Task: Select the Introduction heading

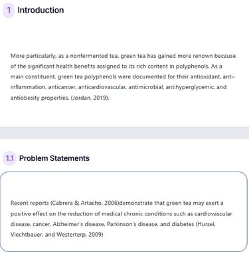Action: point(41,10)
